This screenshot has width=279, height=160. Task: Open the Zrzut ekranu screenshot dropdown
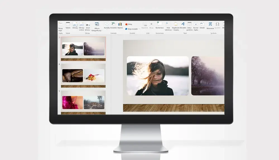(x=88, y=27)
